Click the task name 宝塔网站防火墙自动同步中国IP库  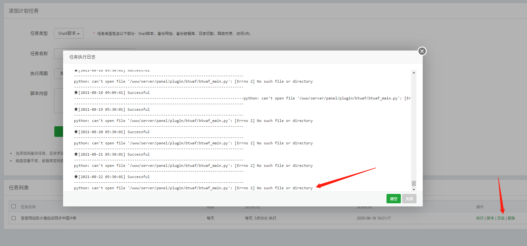pyautogui.click(x=48, y=218)
